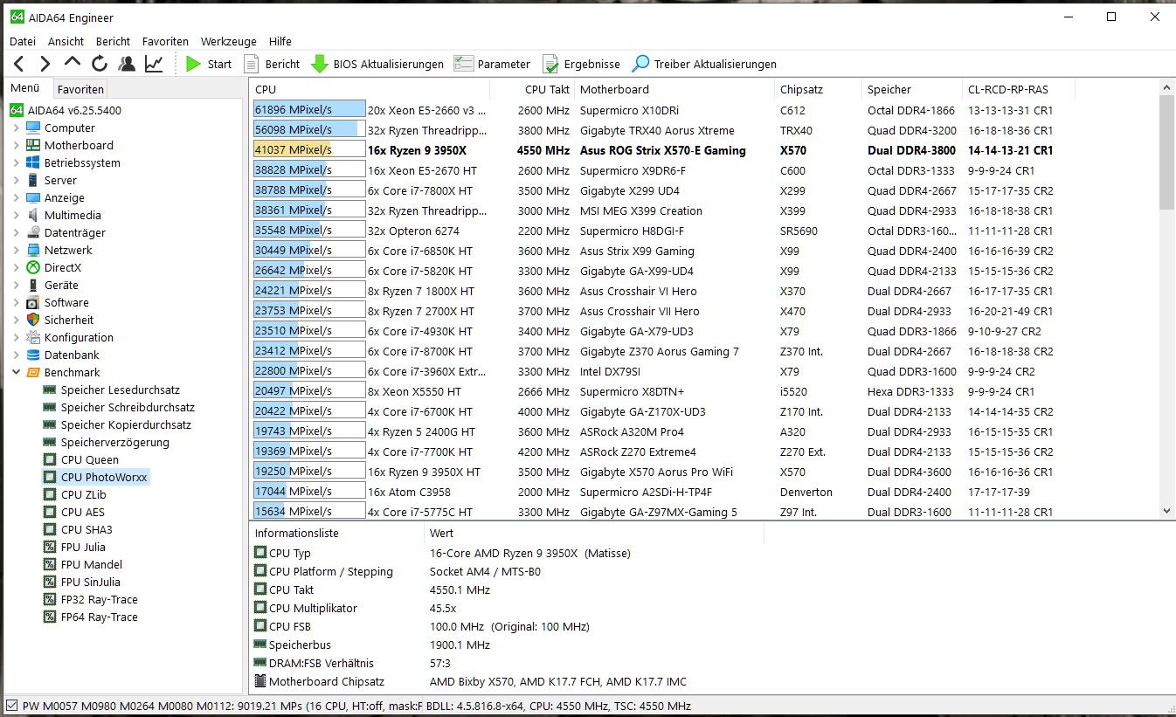Expand the Multimedia tree node
This screenshot has height=717, width=1176.
tap(16, 215)
